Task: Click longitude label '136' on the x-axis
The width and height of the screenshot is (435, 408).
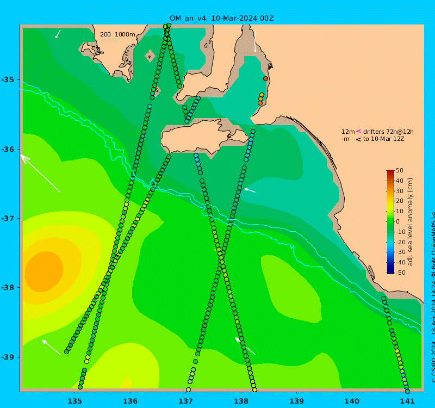Action: pos(130,401)
